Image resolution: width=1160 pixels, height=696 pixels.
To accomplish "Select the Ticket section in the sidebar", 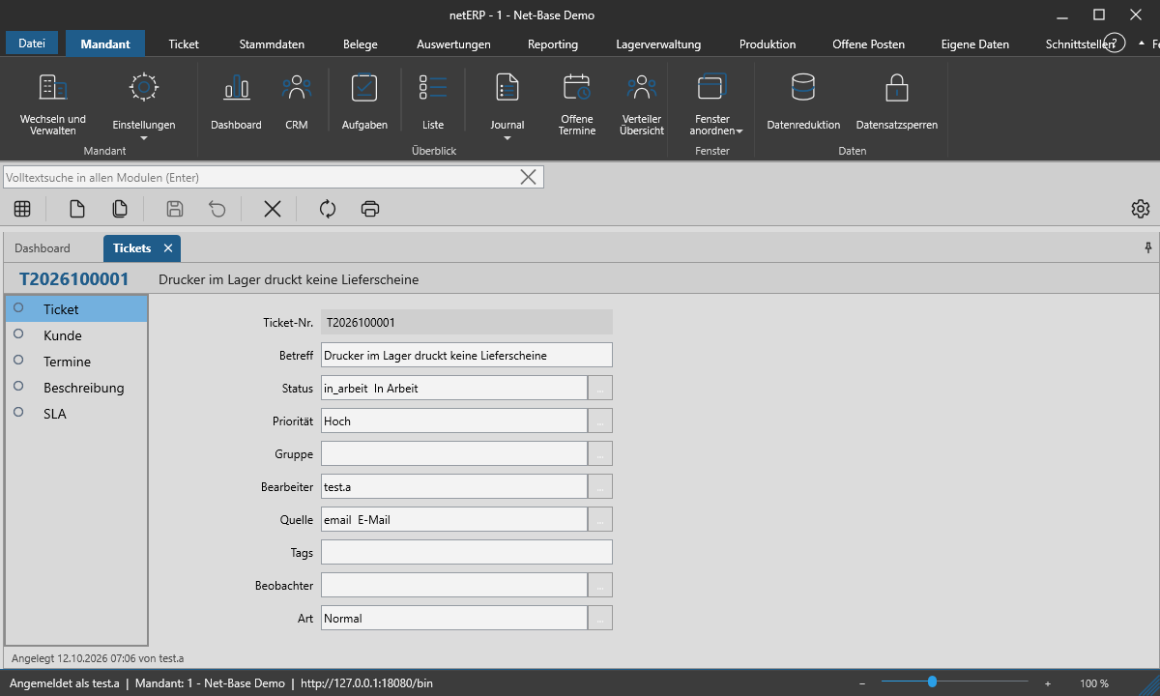I will (x=76, y=309).
